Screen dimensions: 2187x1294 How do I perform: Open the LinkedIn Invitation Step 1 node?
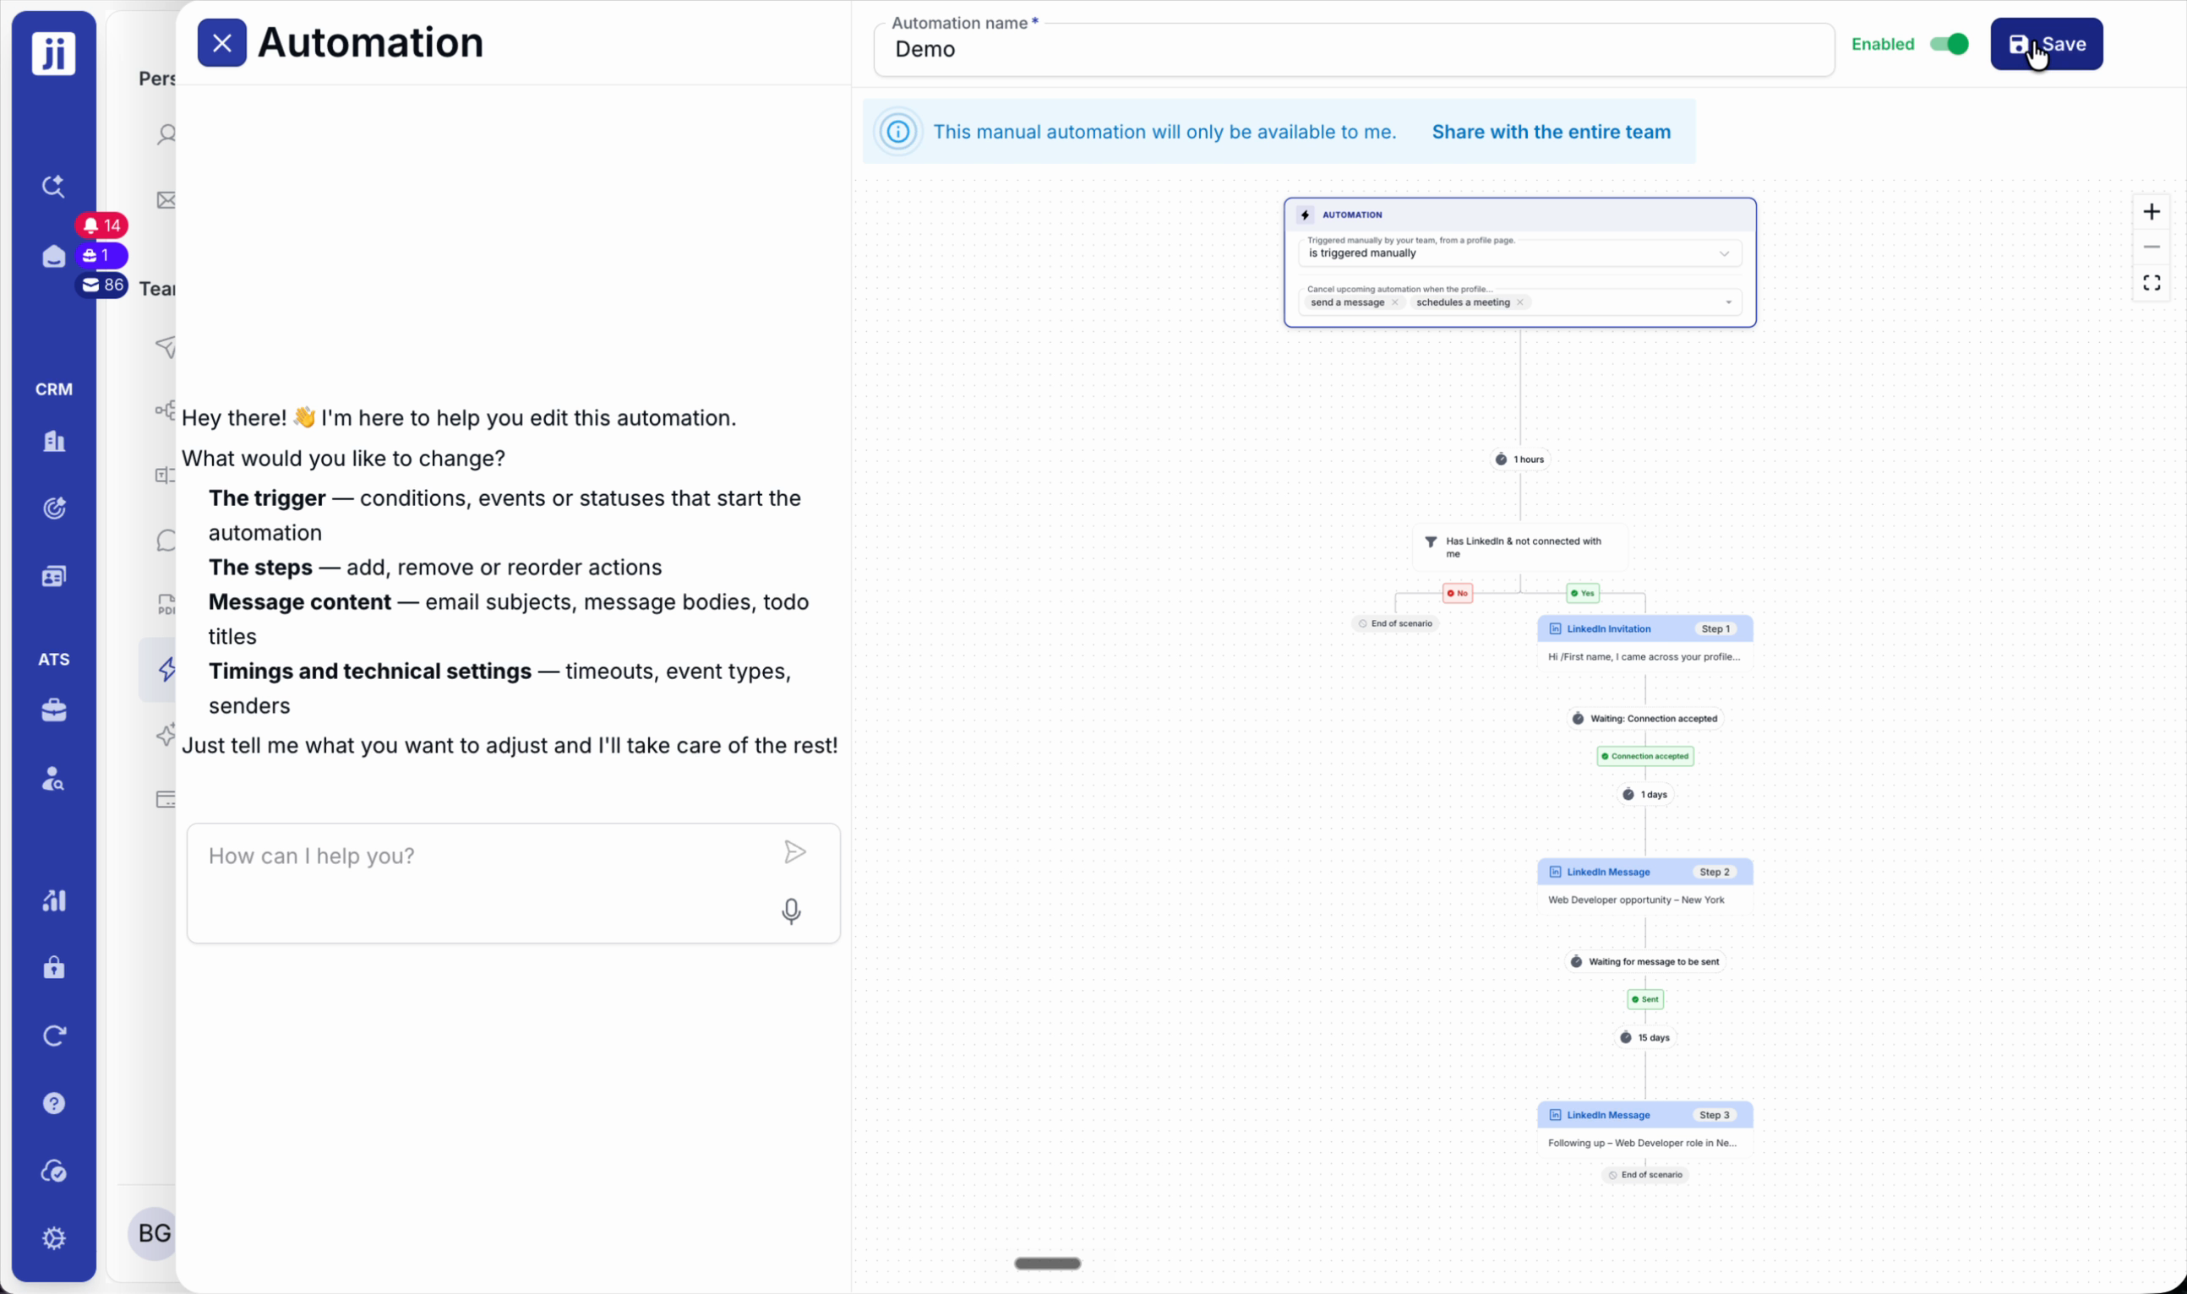point(1645,643)
